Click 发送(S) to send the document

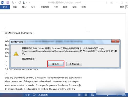56,64
